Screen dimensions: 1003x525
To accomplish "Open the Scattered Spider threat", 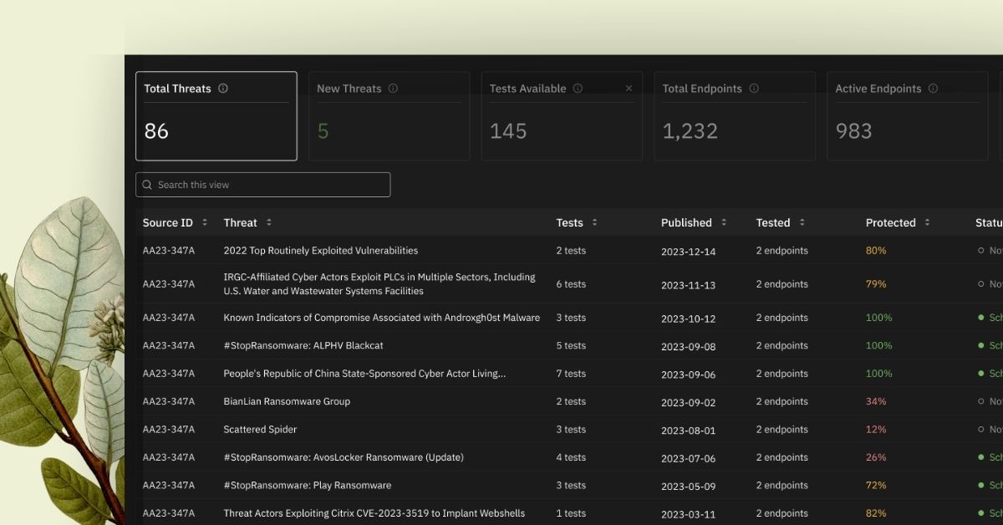I will [260, 430].
